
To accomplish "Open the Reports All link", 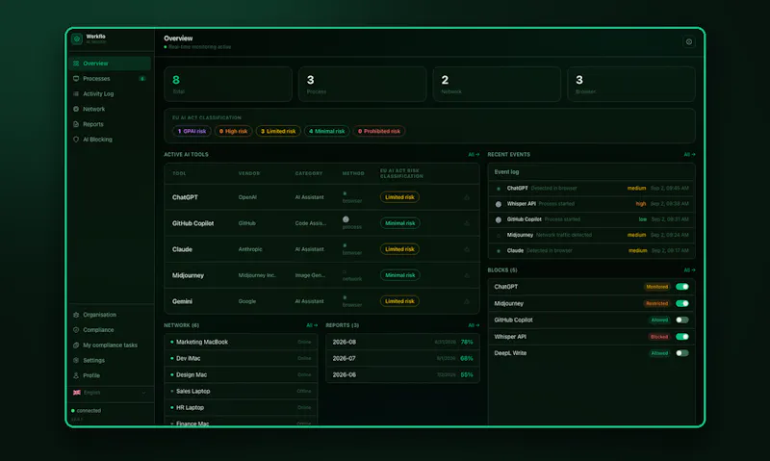I will 474,325.
